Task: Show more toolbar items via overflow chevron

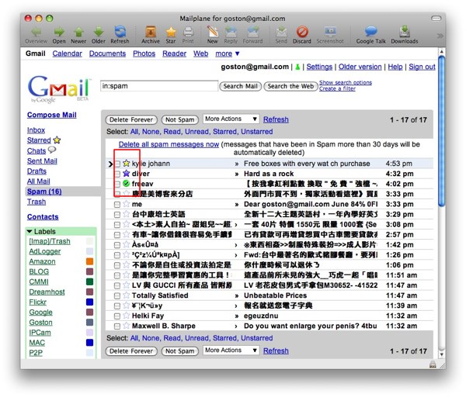Action: tap(440, 36)
